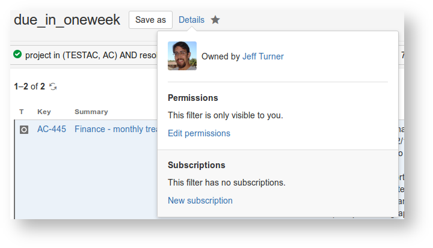Sort by the T column header
The height and width of the screenshot is (248, 433).
coord(22,112)
